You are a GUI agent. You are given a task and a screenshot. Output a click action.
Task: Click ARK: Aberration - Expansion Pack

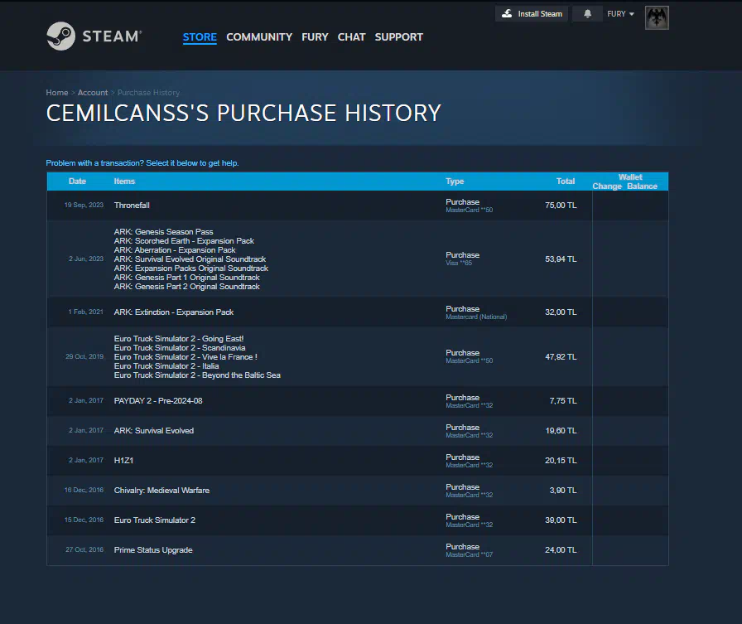[x=175, y=250]
